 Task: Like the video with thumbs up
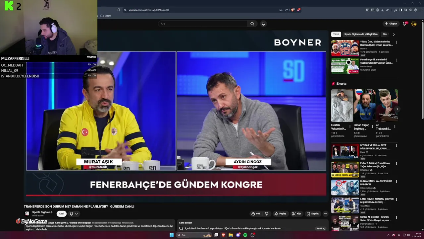[255, 214]
